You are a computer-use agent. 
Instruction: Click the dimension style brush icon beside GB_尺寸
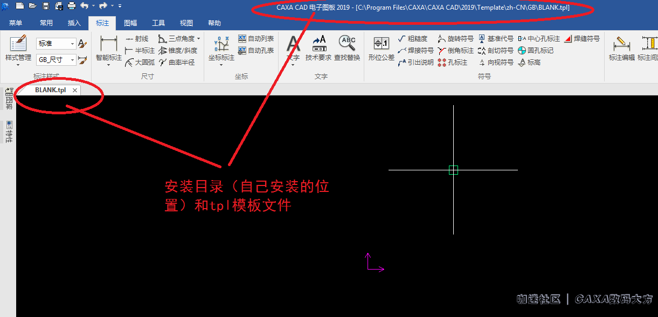82,60
